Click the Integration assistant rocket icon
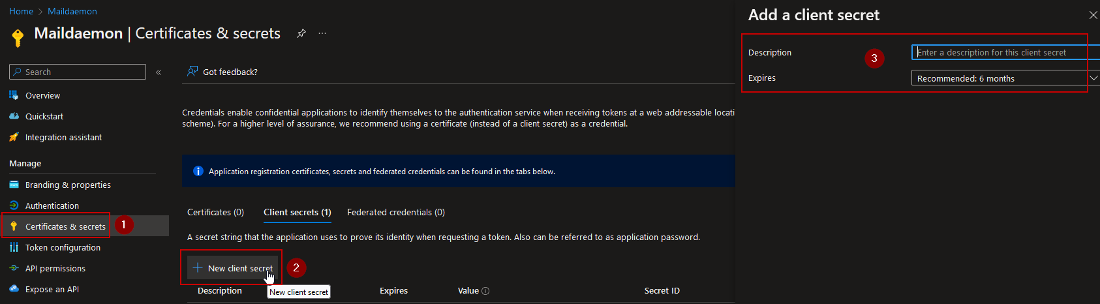 tap(14, 137)
